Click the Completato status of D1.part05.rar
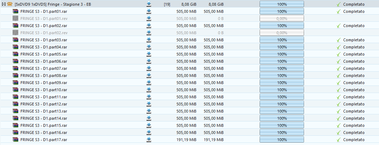This screenshot has width=379, height=145. [354, 54]
